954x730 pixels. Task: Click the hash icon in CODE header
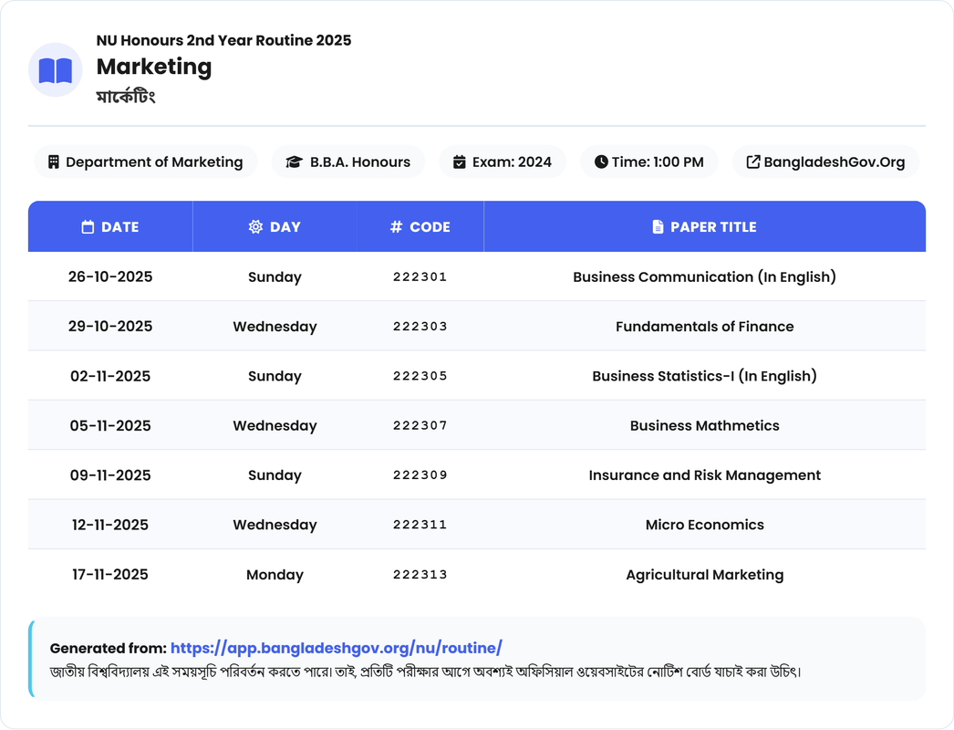[396, 227]
